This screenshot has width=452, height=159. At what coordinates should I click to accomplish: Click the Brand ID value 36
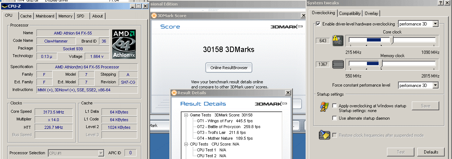tap(104, 41)
